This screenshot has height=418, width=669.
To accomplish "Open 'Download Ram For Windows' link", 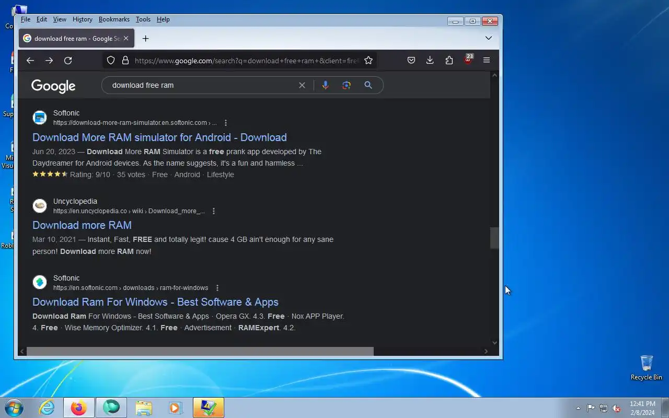I will [x=155, y=302].
